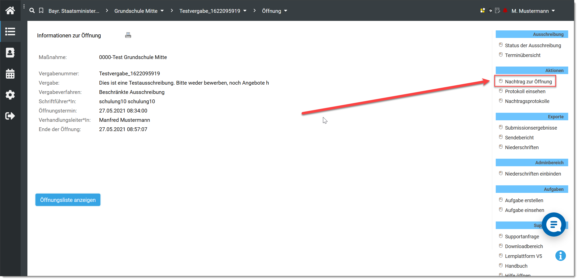Viewport: 578px width, 280px height.
Task: Click the bookmark icon in the top bar
Action: [41, 11]
